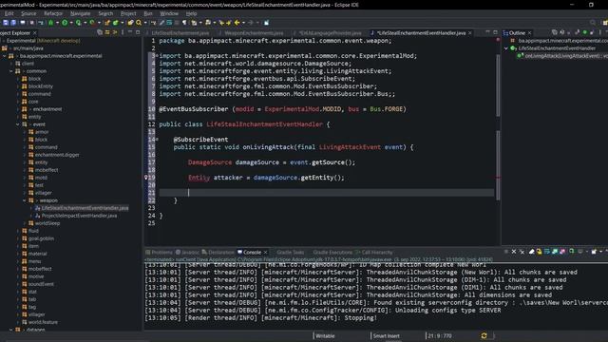Toggle Show Whitespace Characters pilcrow icon

coord(184,23)
